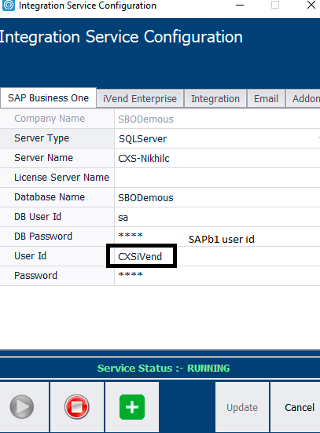The image size is (320, 433).
Task: Edit Database Name field SBODemous
Action: 217,197
